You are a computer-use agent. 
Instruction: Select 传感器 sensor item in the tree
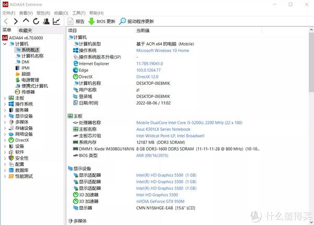pos(25,92)
